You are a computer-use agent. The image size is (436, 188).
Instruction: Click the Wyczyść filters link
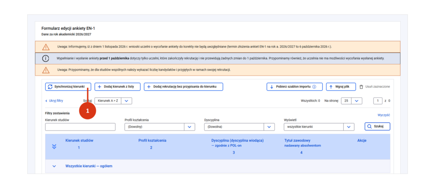pyautogui.click(x=384, y=115)
